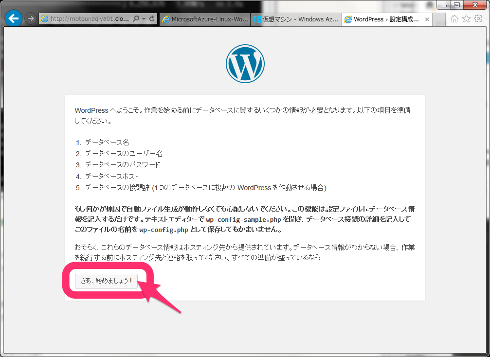Open the address bar dropdown arrow
This screenshot has height=357, width=490.
(144, 19)
